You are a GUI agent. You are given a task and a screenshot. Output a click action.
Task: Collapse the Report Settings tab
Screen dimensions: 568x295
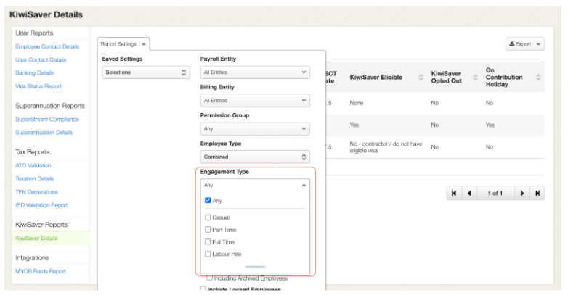click(124, 45)
